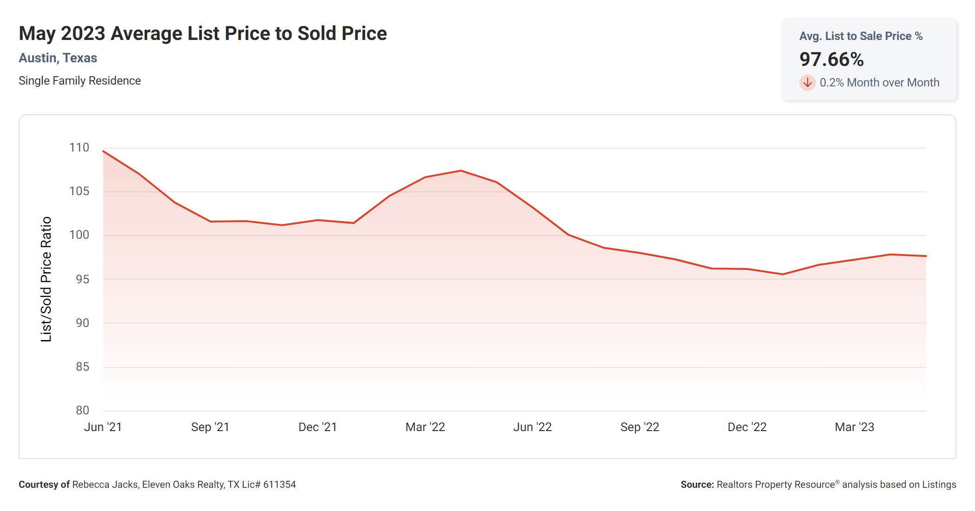Screen dimensions: 975x511
Task: Click the Austin, Texas location link
Action: point(58,58)
